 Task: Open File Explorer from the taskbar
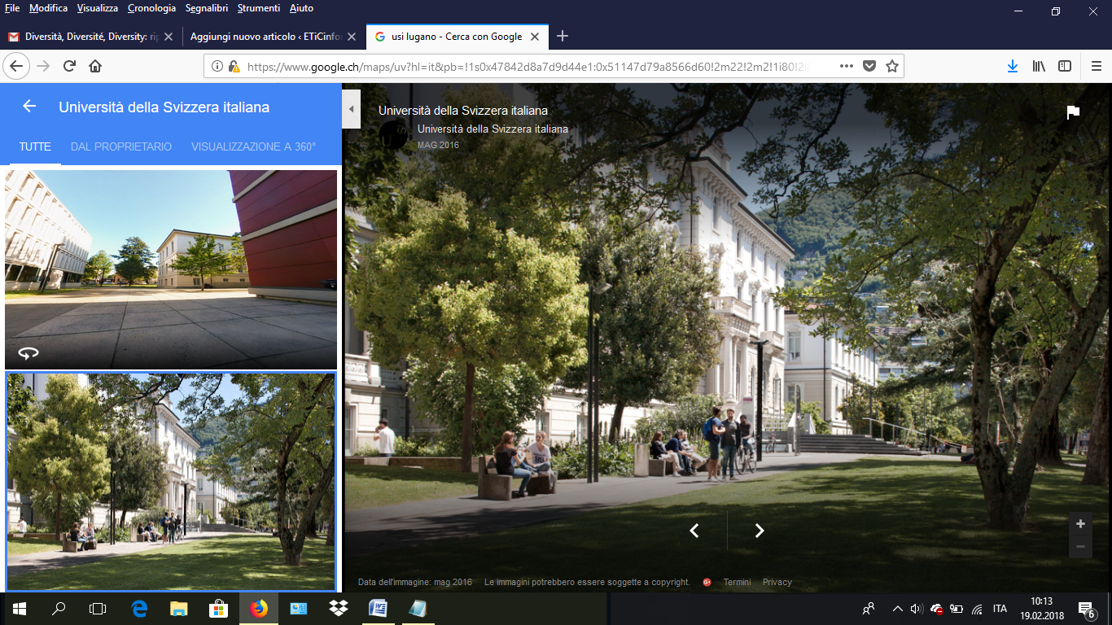pyautogui.click(x=179, y=609)
